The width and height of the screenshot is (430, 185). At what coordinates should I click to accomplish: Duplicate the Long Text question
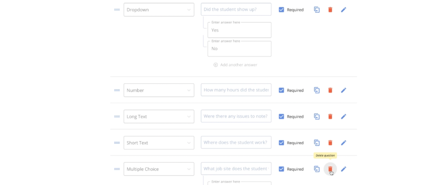pyautogui.click(x=317, y=116)
